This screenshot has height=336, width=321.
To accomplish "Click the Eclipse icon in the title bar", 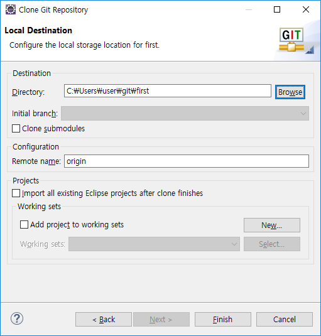I will pyautogui.click(x=11, y=9).
